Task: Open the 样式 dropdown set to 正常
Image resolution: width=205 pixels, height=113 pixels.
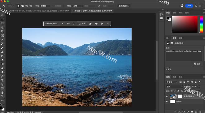Action: (78, 6)
